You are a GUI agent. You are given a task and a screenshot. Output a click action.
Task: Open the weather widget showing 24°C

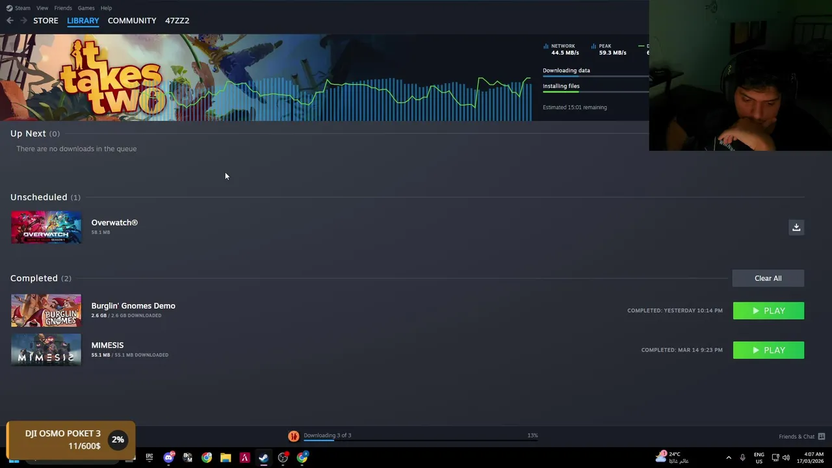673,458
